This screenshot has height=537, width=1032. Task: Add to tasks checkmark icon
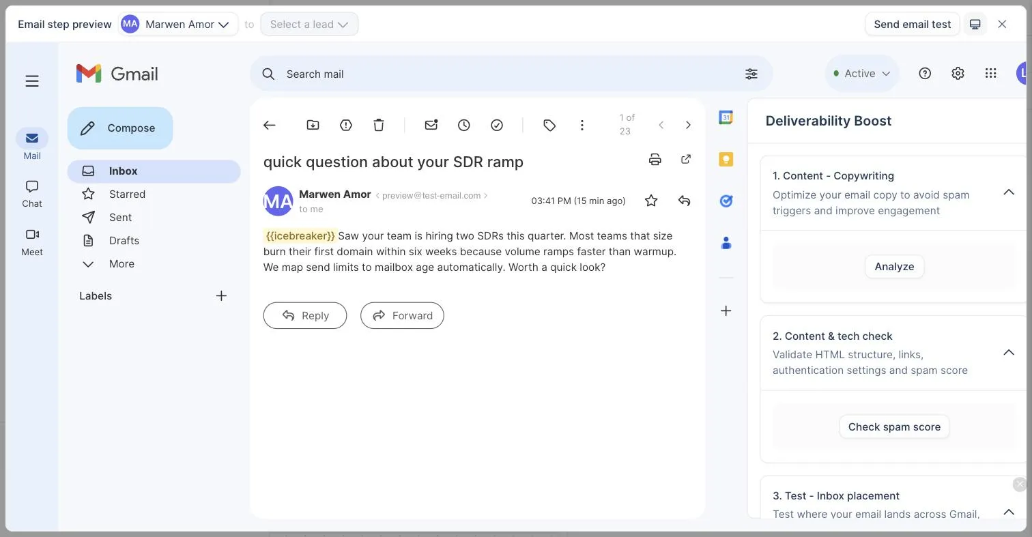(497, 125)
